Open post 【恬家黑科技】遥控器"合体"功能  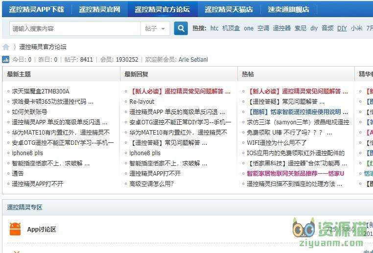[x=297, y=163]
